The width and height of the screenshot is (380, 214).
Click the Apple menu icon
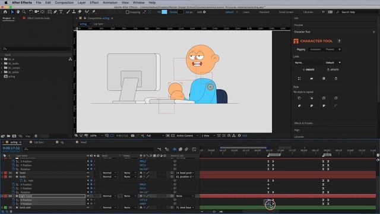(5, 2)
